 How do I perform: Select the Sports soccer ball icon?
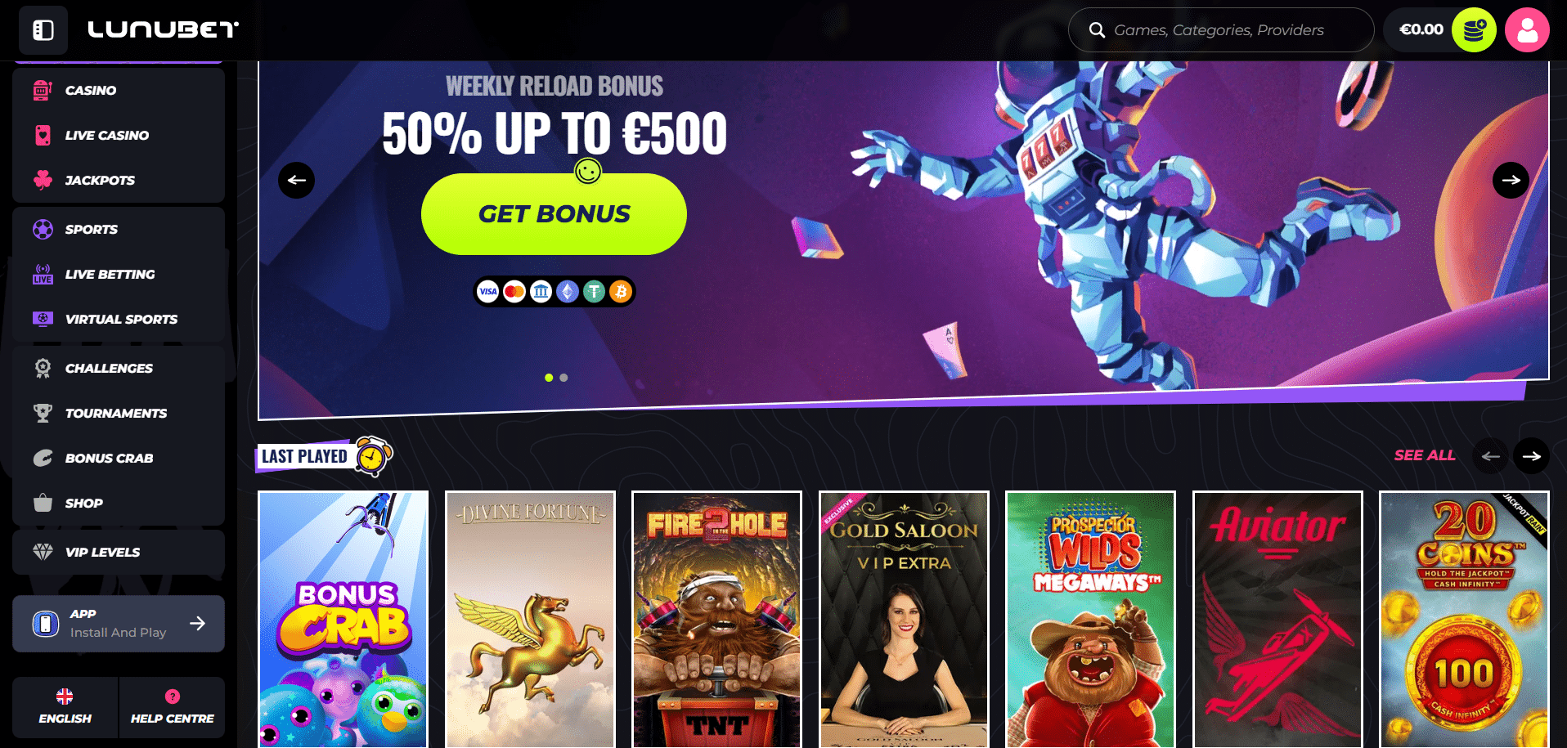pos(43,229)
